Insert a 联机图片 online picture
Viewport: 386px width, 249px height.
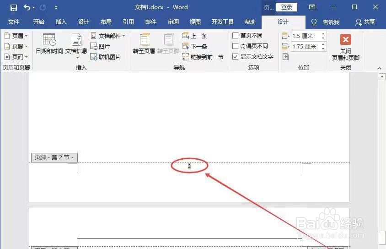pyautogui.click(x=105, y=57)
